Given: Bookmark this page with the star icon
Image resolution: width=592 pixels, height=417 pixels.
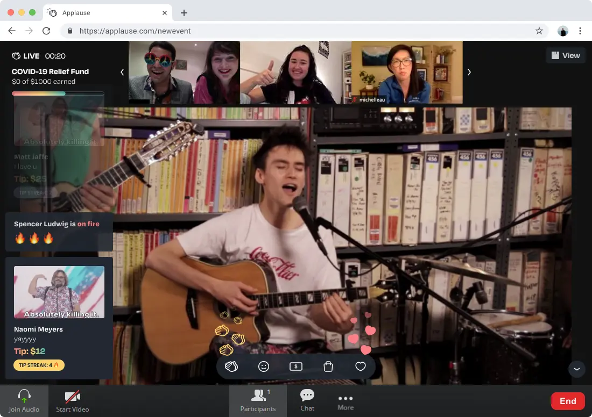Looking at the screenshot, I should tap(539, 31).
